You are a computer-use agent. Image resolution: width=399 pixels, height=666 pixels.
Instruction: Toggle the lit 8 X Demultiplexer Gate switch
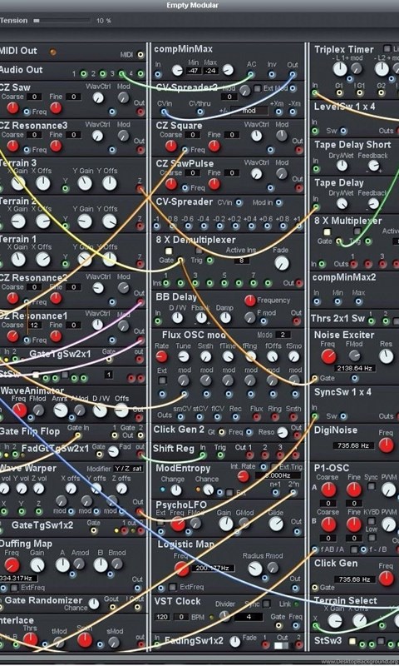(x=169, y=251)
